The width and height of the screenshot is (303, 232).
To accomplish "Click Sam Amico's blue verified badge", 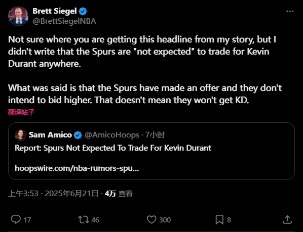I will coord(78,135).
